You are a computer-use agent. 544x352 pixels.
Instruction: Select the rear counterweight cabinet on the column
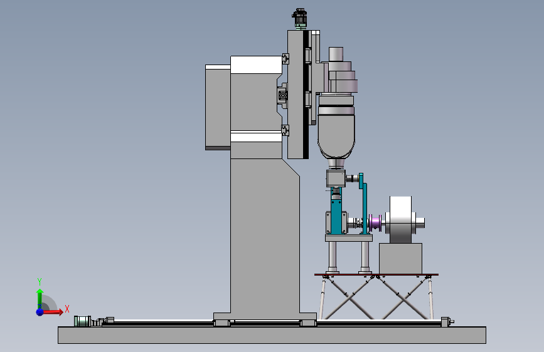(x=218, y=107)
